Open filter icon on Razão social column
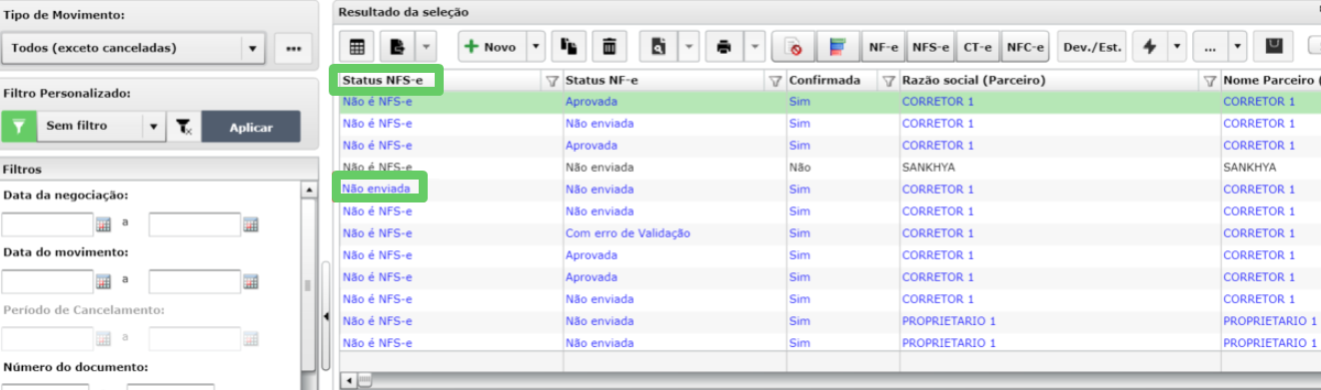Screen dimensions: 1321x390 coord(1209,81)
